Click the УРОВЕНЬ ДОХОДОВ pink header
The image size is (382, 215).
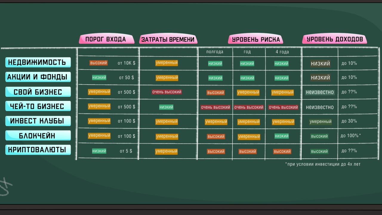coord(335,39)
